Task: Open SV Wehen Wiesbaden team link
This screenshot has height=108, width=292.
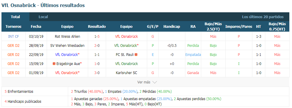Action: click(67, 46)
